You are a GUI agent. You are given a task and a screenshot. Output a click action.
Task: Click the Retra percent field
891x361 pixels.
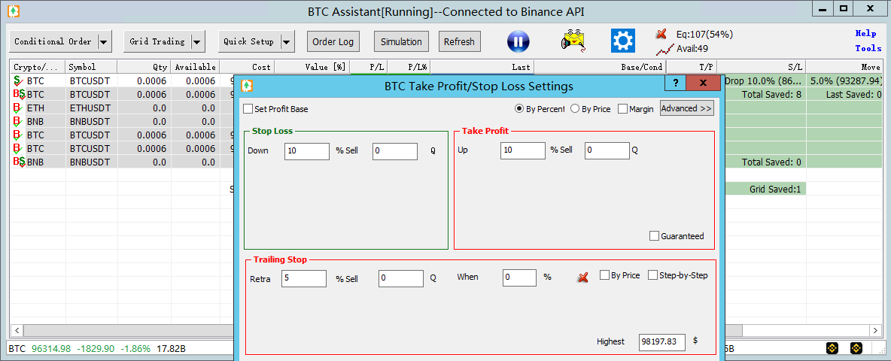pos(304,278)
